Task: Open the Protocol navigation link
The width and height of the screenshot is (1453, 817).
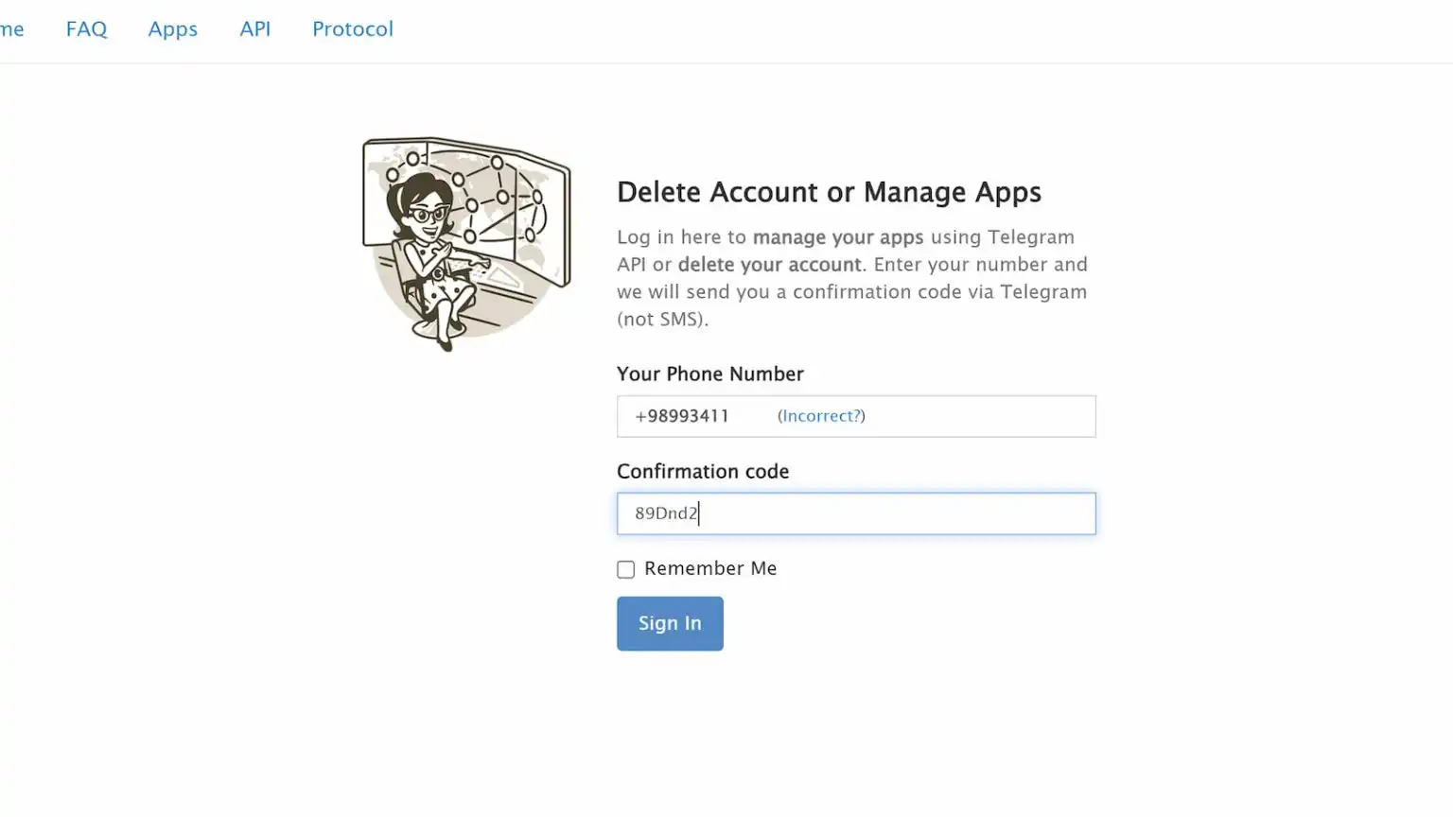Action: 353,29
